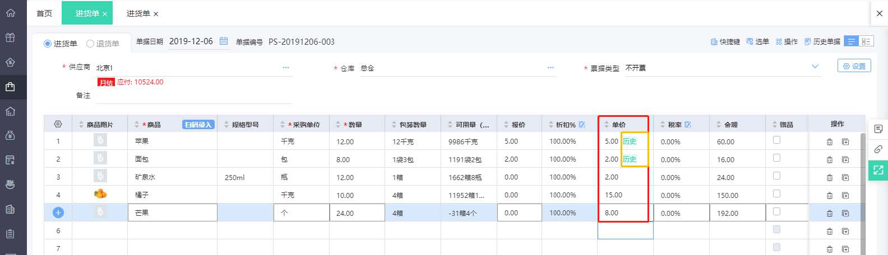Click the table column settings gear icon
Image resolution: width=888 pixels, height=255 pixels.
pos(58,124)
